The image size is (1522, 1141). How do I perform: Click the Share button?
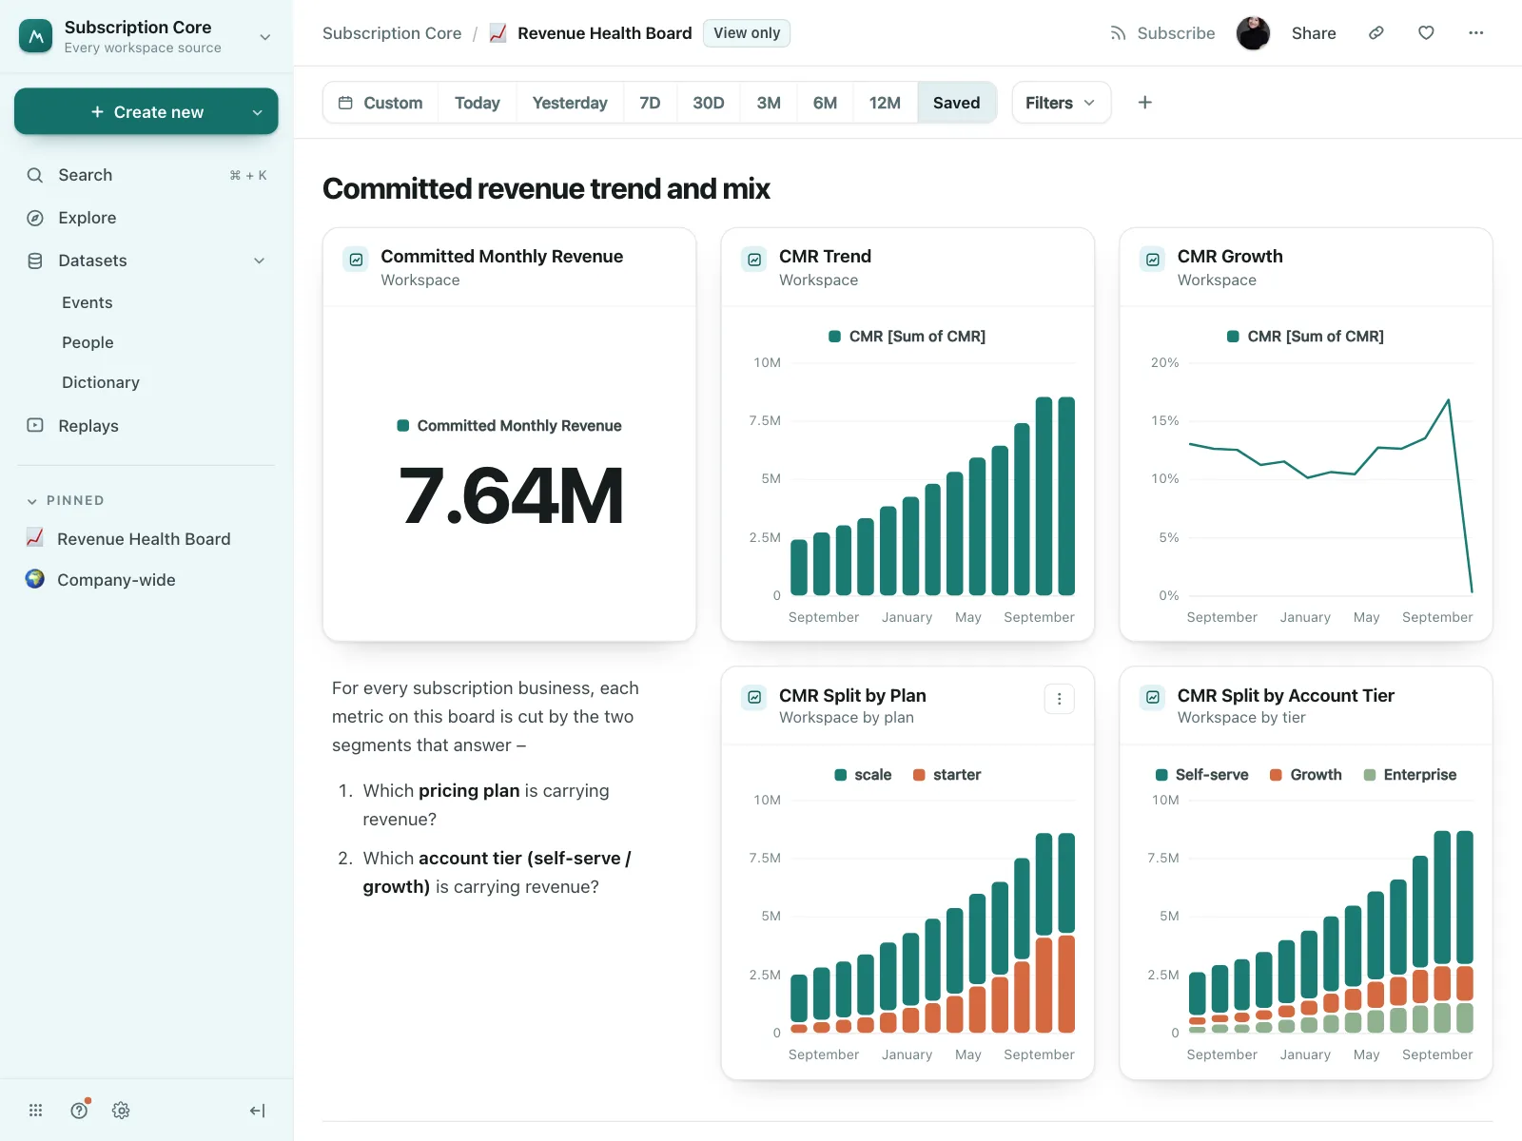1314,33
